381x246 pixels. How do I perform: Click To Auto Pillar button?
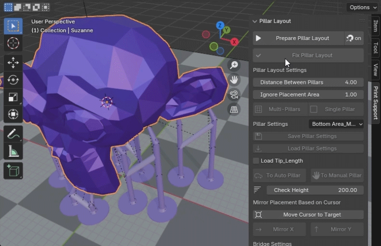pos(279,176)
